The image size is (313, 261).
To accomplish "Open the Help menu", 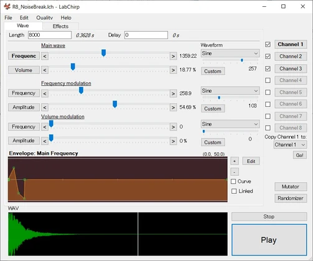I will tap(66, 18).
